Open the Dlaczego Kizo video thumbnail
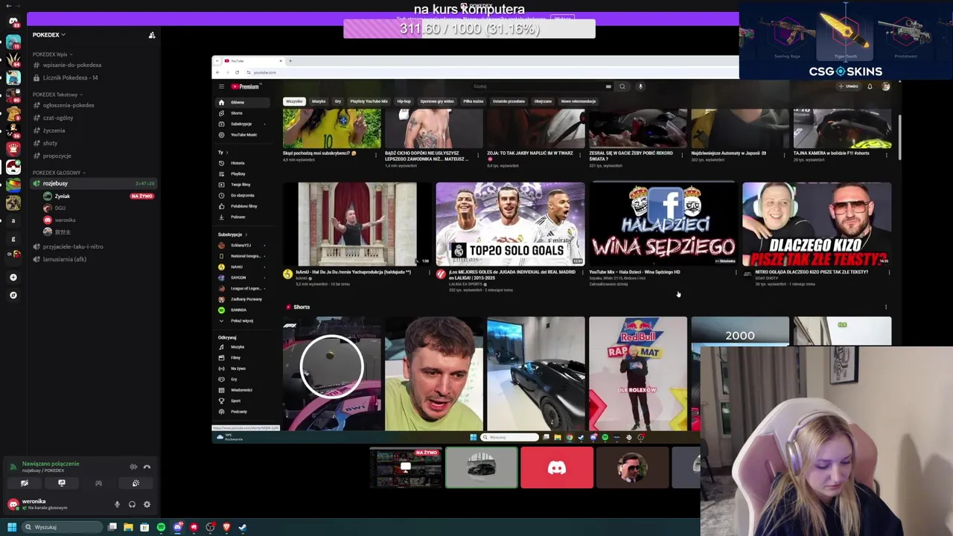This screenshot has height=536, width=953. tap(817, 224)
